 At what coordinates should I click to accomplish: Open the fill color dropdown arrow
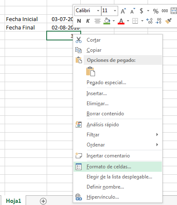tap(114, 21)
